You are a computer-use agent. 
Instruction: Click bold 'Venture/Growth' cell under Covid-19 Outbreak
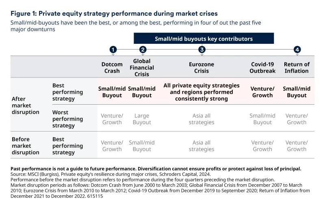(x=262, y=92)
